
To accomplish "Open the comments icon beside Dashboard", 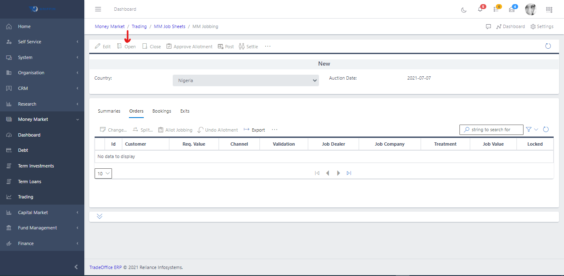I will tap(488, 26).
